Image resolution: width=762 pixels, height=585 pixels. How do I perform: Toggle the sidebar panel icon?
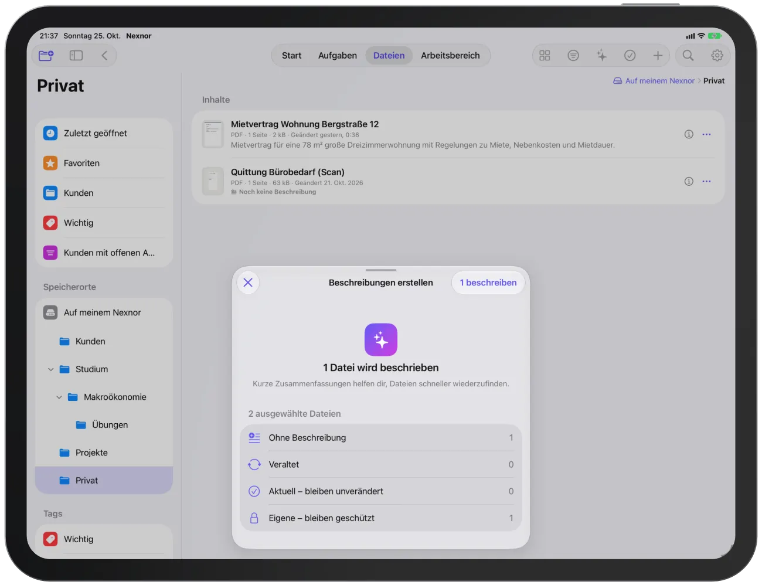[x=76, y=56]
